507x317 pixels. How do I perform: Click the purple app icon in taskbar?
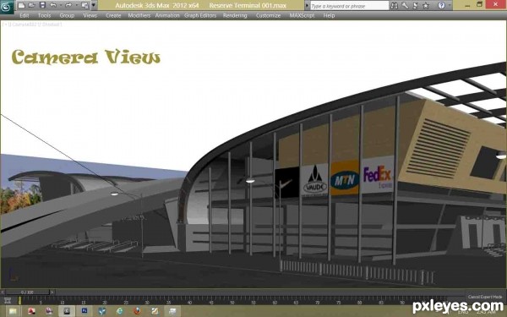pos(49,311)
